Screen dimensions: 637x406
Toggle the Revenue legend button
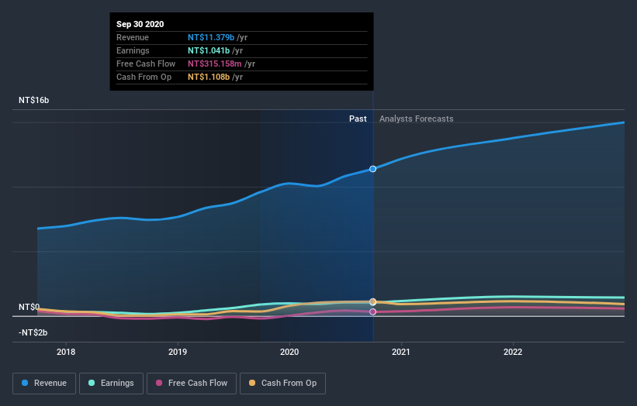tap(44, 384)
